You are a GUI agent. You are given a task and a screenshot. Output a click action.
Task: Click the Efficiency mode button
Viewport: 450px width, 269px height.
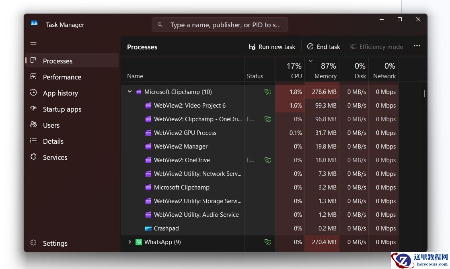pos(376,47)
